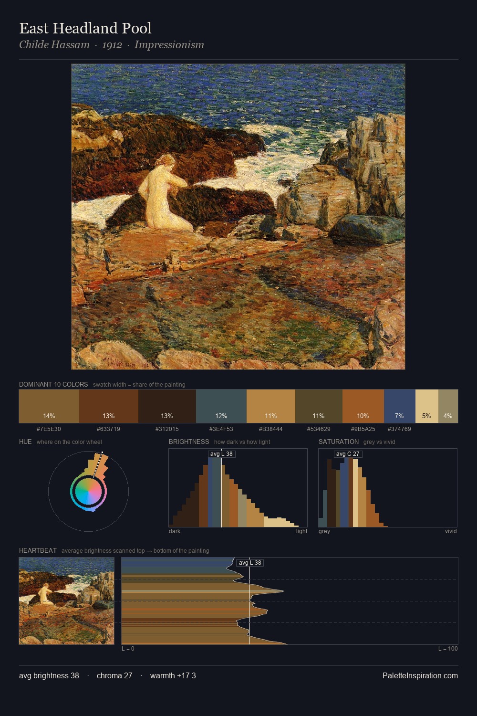Open the large East Headland Pool painting
This screenshot has width=477, height=716.
coord(238,217)
